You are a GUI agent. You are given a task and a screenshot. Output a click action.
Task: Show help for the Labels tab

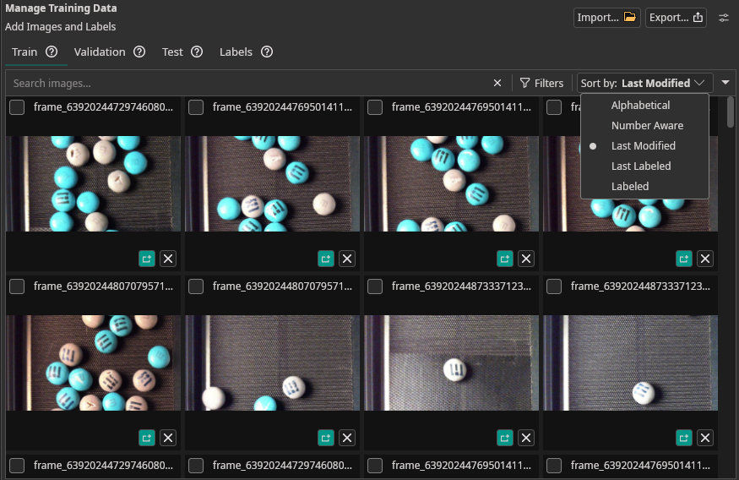(267, 52)
